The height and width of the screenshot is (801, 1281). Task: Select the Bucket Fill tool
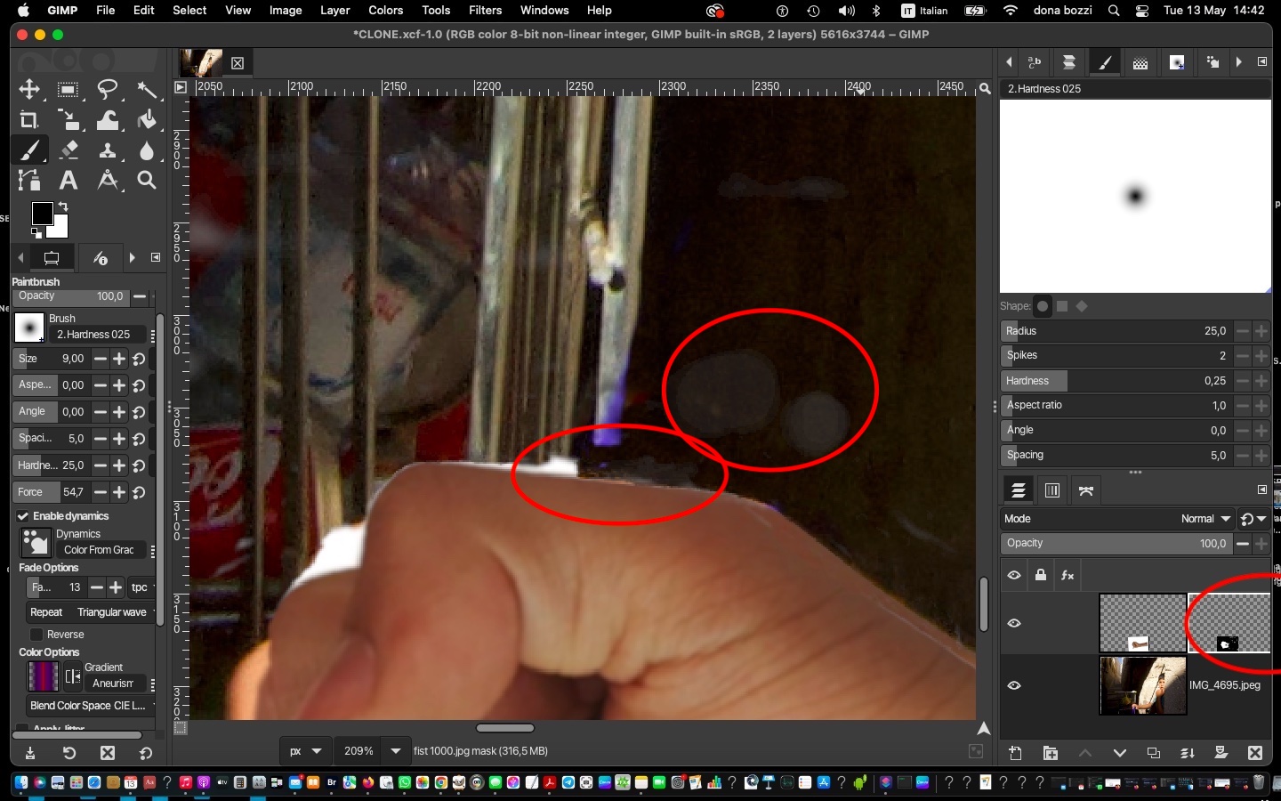click(x=147, y=120)
